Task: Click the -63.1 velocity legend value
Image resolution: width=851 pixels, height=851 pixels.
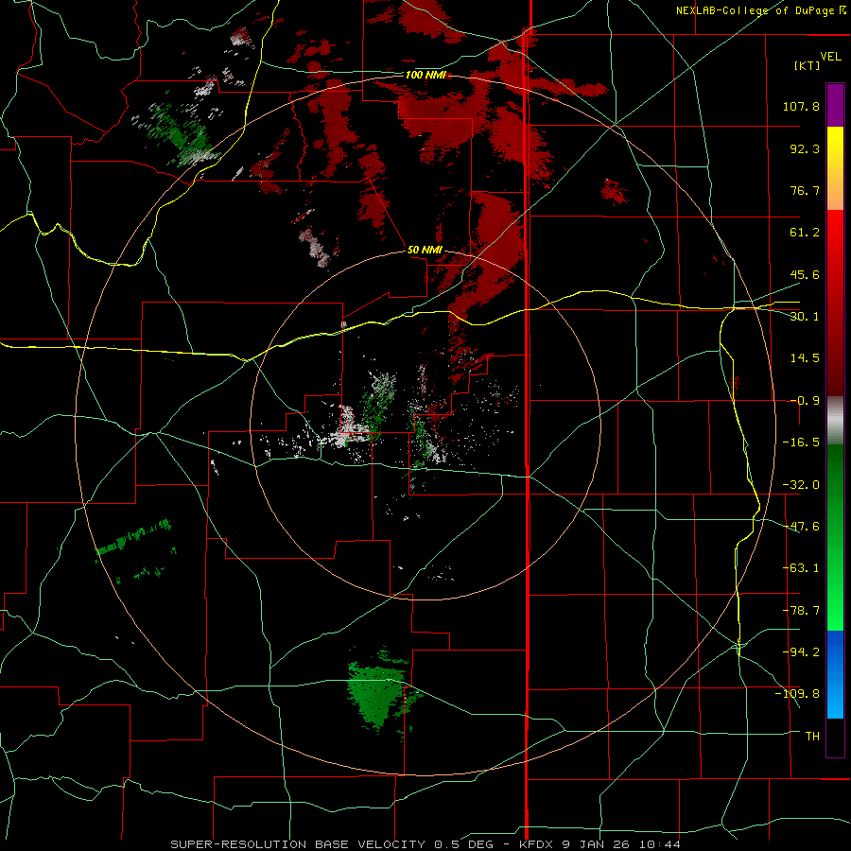Action: pyautogui.click(x=801, y=568)
